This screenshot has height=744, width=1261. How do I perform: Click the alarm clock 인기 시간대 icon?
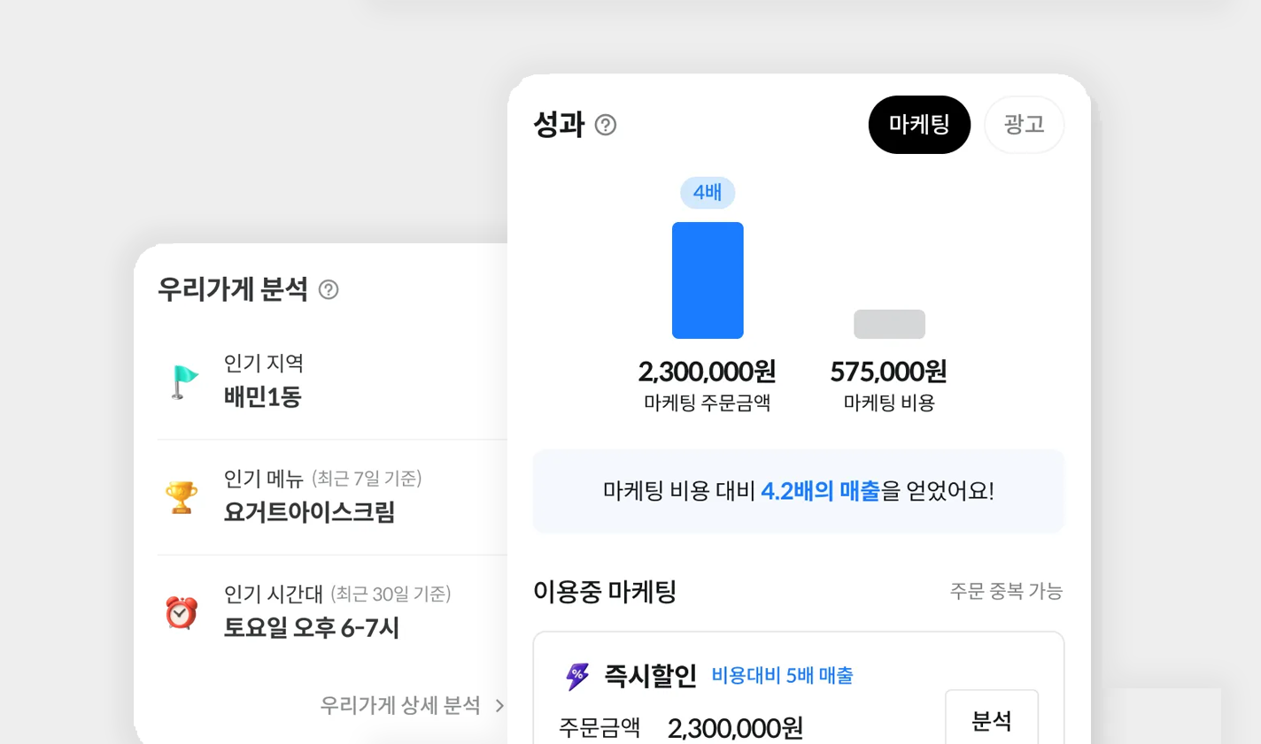(x=182, y=612)
